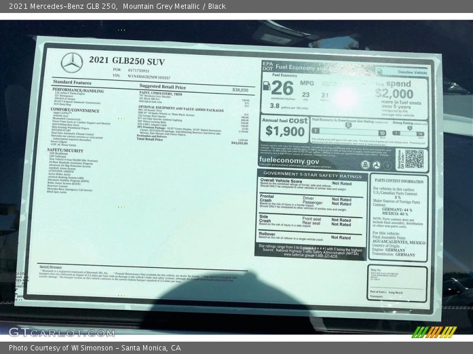Click the Fuel Economy & Greenhouse Gas Rating slider
473x354 pixels.
click(348, 131)
